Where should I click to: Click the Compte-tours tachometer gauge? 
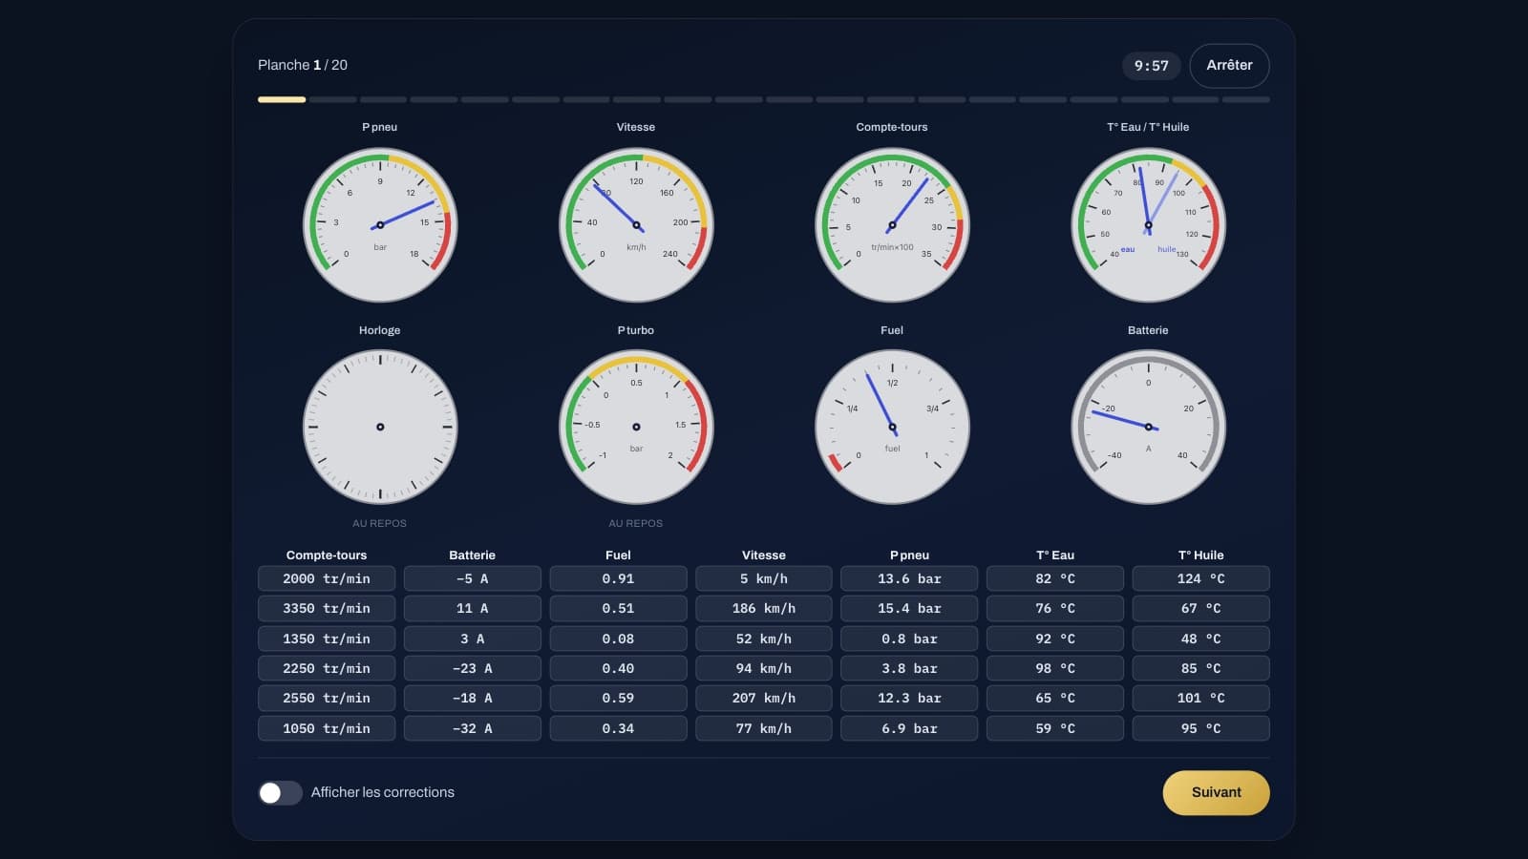point(892,225)
